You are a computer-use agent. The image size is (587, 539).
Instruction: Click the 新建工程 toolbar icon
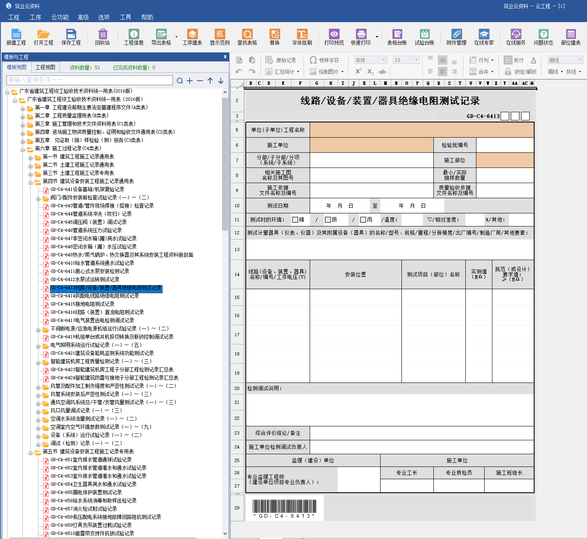(16, 37)
